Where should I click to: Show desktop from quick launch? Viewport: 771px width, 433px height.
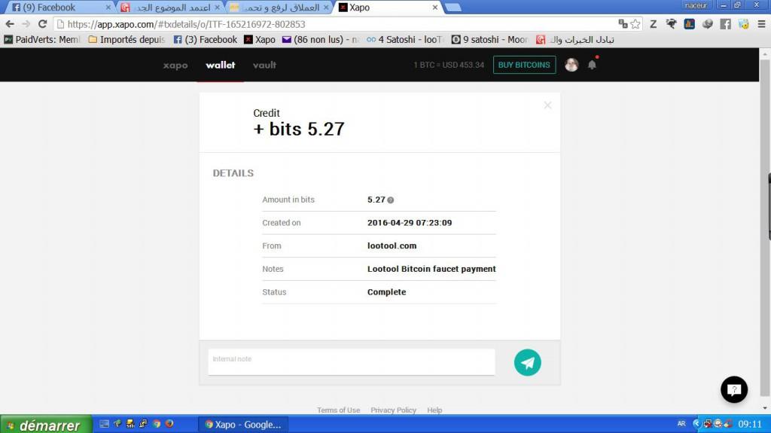pyautogui.click(x=104, y=423)
